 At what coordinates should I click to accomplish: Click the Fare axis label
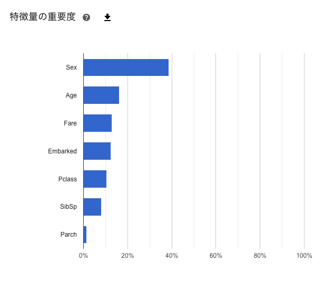pyautogui.click(x=70, y=123)
